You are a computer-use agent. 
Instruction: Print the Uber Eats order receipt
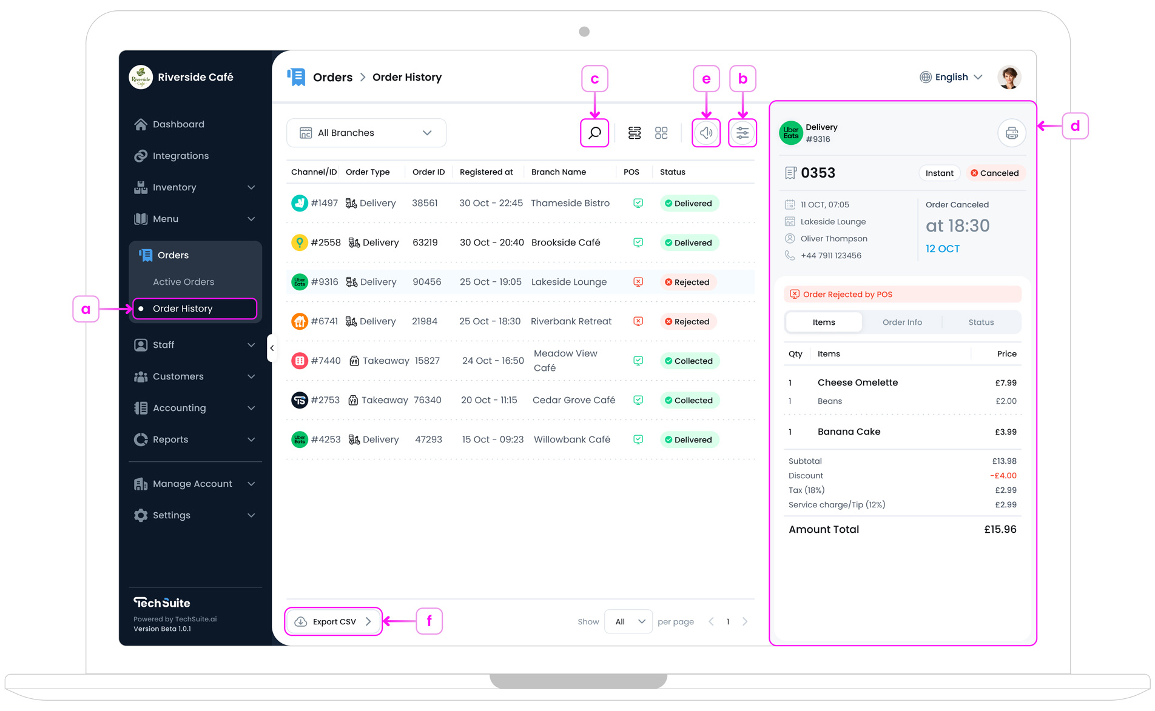pos(1011,133)
